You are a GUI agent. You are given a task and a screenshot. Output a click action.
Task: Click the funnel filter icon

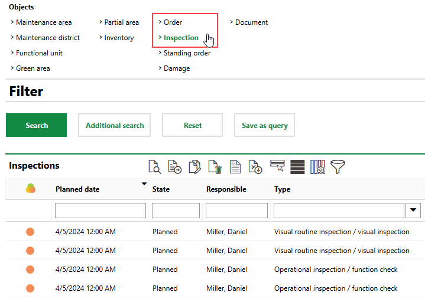click(x=338, y=167)
